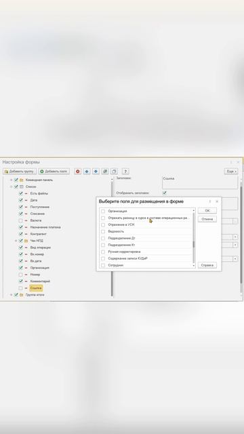This screenshot has width=244, height=434.
Task: Click the field icon beside Контрагент
Action: coord(26,234)
